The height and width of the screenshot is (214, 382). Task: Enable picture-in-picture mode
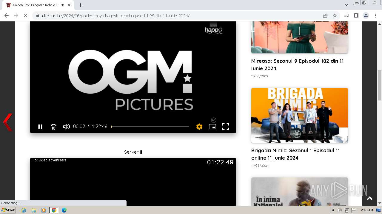pyautogui.click(x=212, y=127)
